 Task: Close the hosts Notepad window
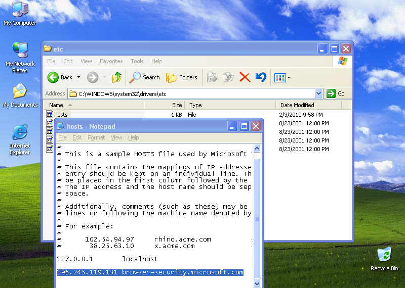tap(256, 126)
